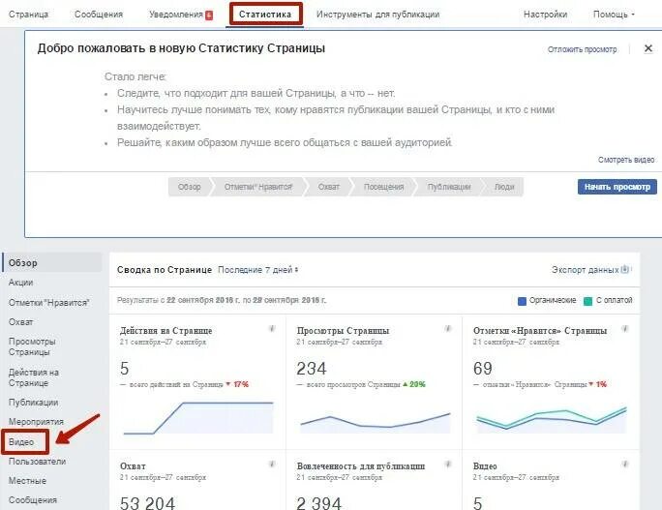This screenshot has height=510, width=662.
Task: Open Действия на Странице in sidebar
Action: tap(34, 377)
